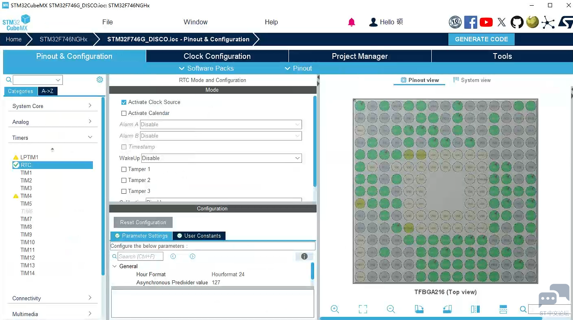573x320 pixels.
Task: Select TIM14 in the Timers list
Action: click(x=27, y=273)
